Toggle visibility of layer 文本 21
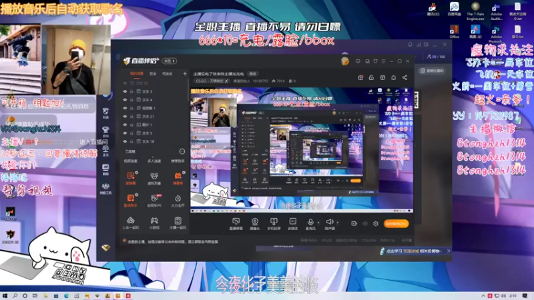 click(x=125, y=116)
